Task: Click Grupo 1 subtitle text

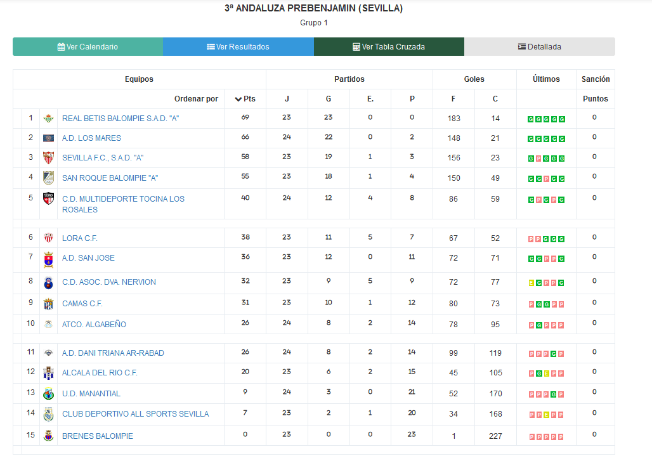Action: pos(314,22)
